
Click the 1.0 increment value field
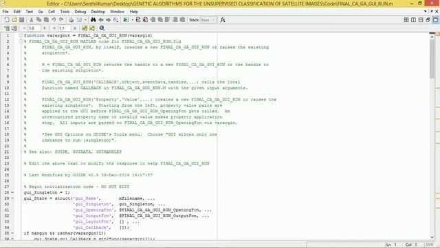[x=34, y=28]
